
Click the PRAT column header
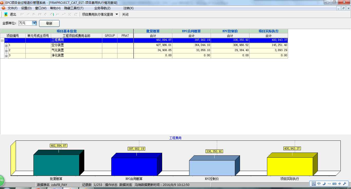pyautogui.click(x=125, y=36)
